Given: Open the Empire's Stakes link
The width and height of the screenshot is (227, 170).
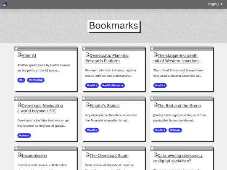Looking at the screenshot, I should (105, 105).
